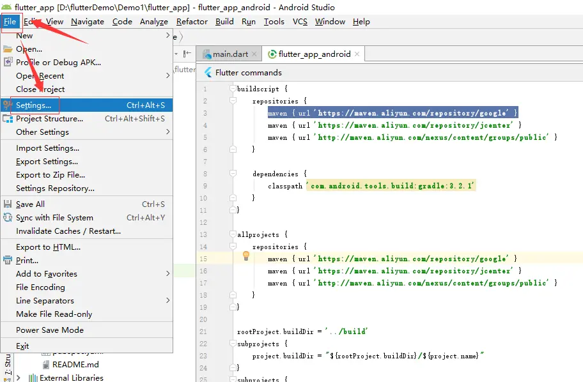Click the Flutter commands link
The height and width of the screenshot is (382, 583).
pos(249,72)
